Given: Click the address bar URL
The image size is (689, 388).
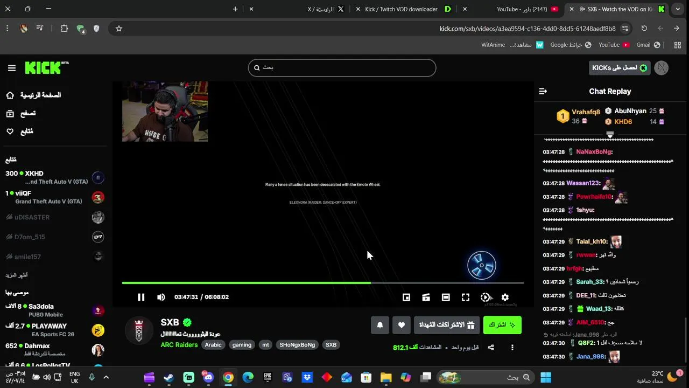Looking at the screenshot, I should (x=528, y=29).
